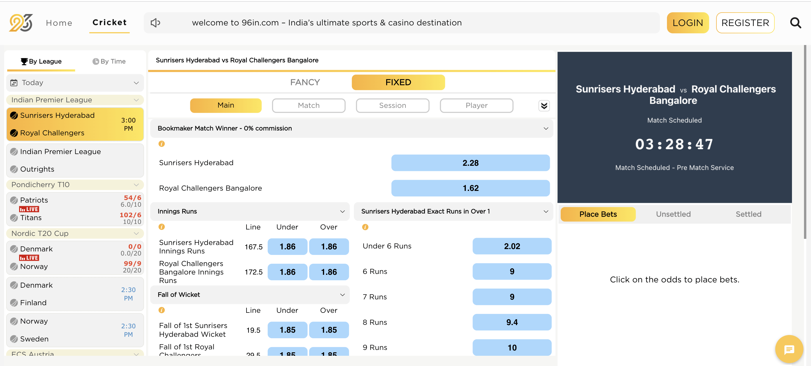Click the Innings Runs info icon
Image resolution: width=811 pixels, height=366 pixels.
pos(162,227)
